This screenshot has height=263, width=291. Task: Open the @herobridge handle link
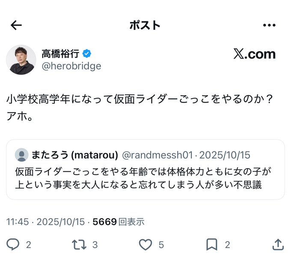tap(71, 66)
